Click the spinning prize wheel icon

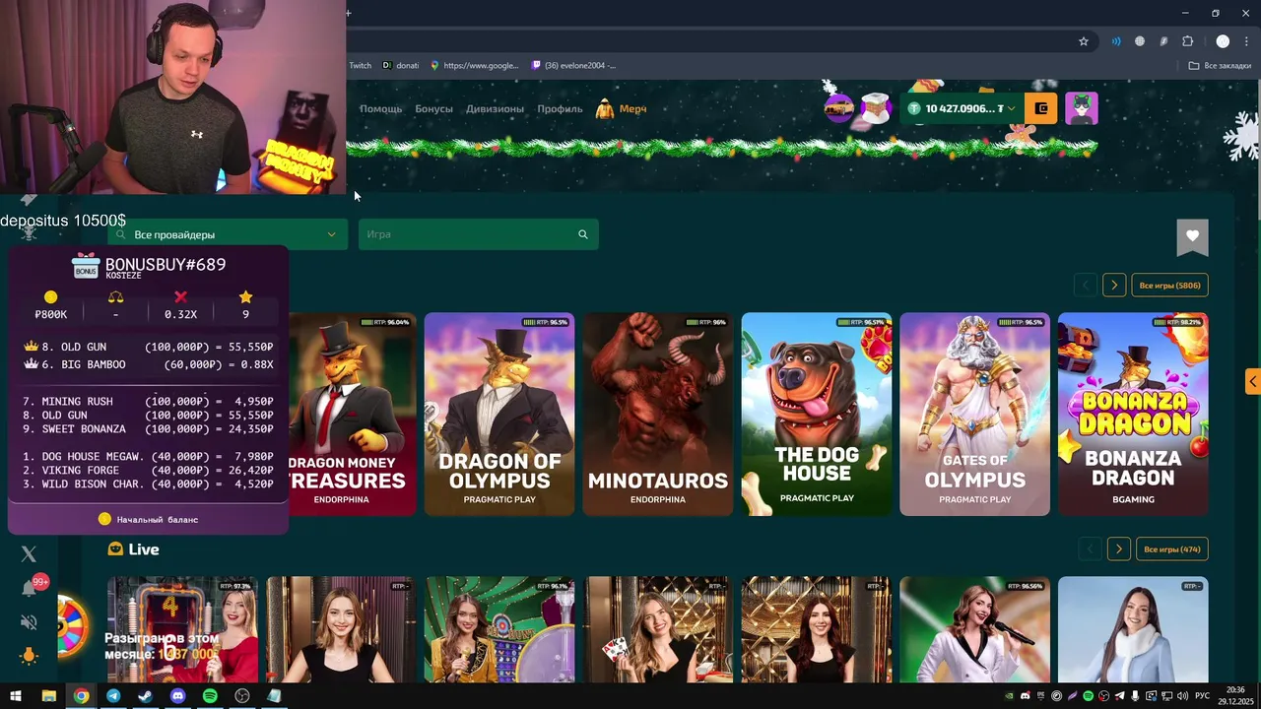tap(71, 625)
